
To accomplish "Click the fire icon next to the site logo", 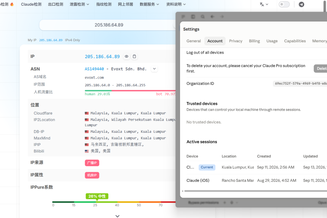I will [12, 4].
